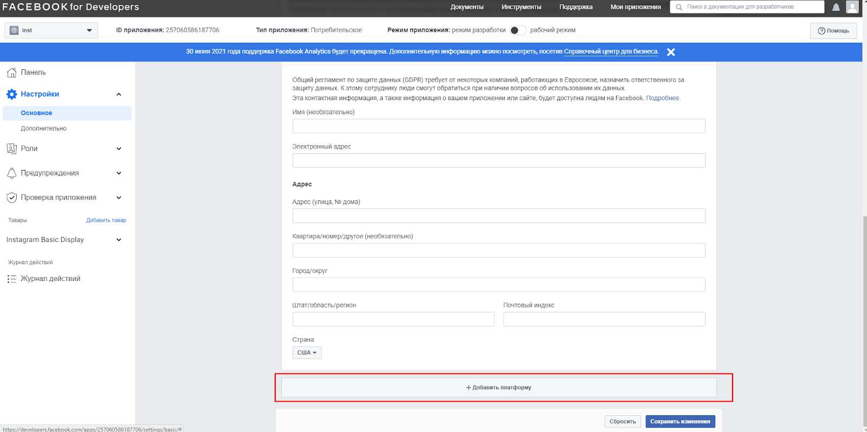Click the documentation search field
The image size is (867, 432).
pyautogui.click(x=747, y=7)
